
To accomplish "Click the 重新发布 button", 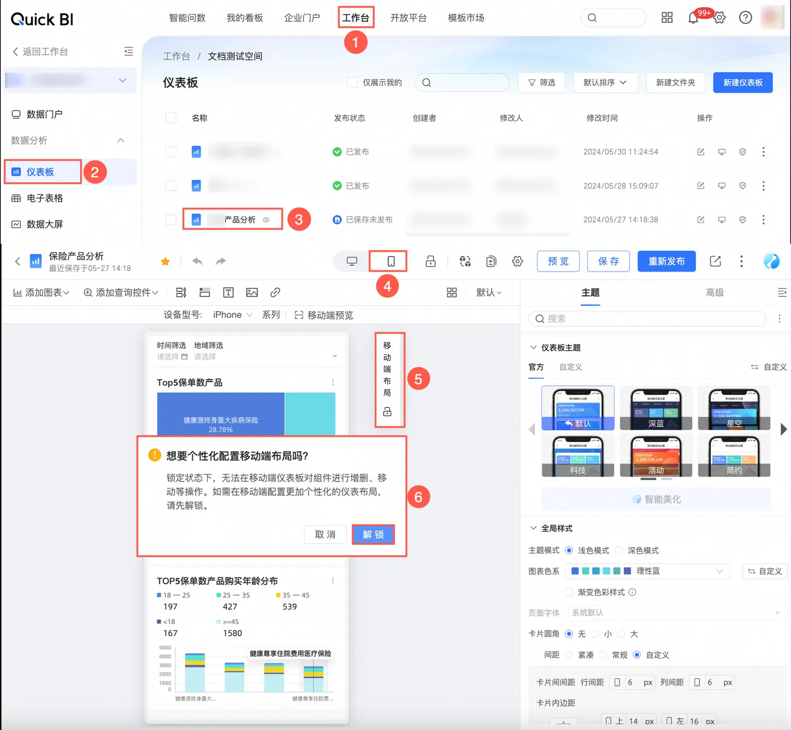I will (667, 261).
